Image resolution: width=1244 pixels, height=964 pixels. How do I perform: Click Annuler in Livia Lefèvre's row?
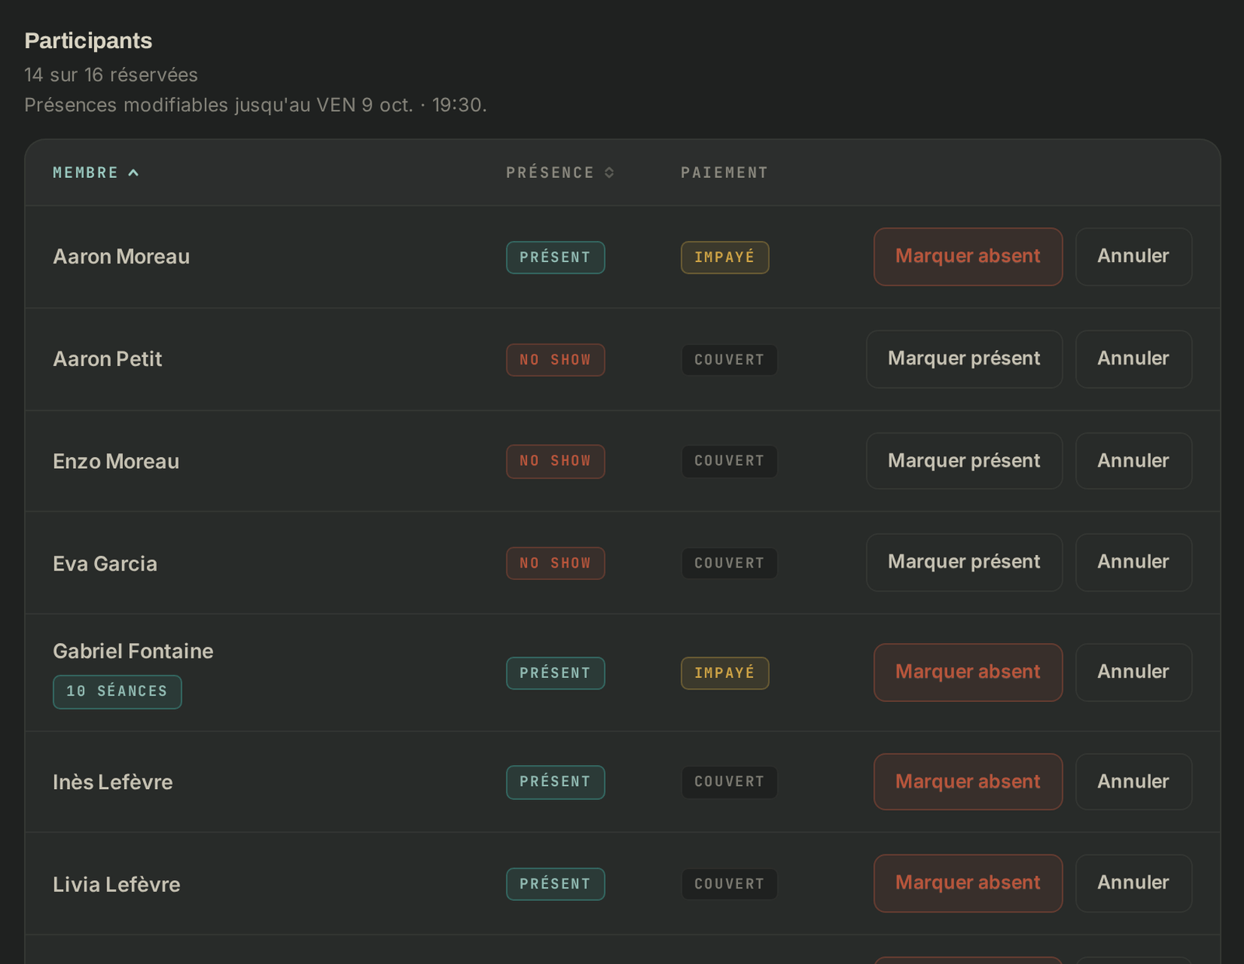pyautogui.click(x=1134, y=883)
